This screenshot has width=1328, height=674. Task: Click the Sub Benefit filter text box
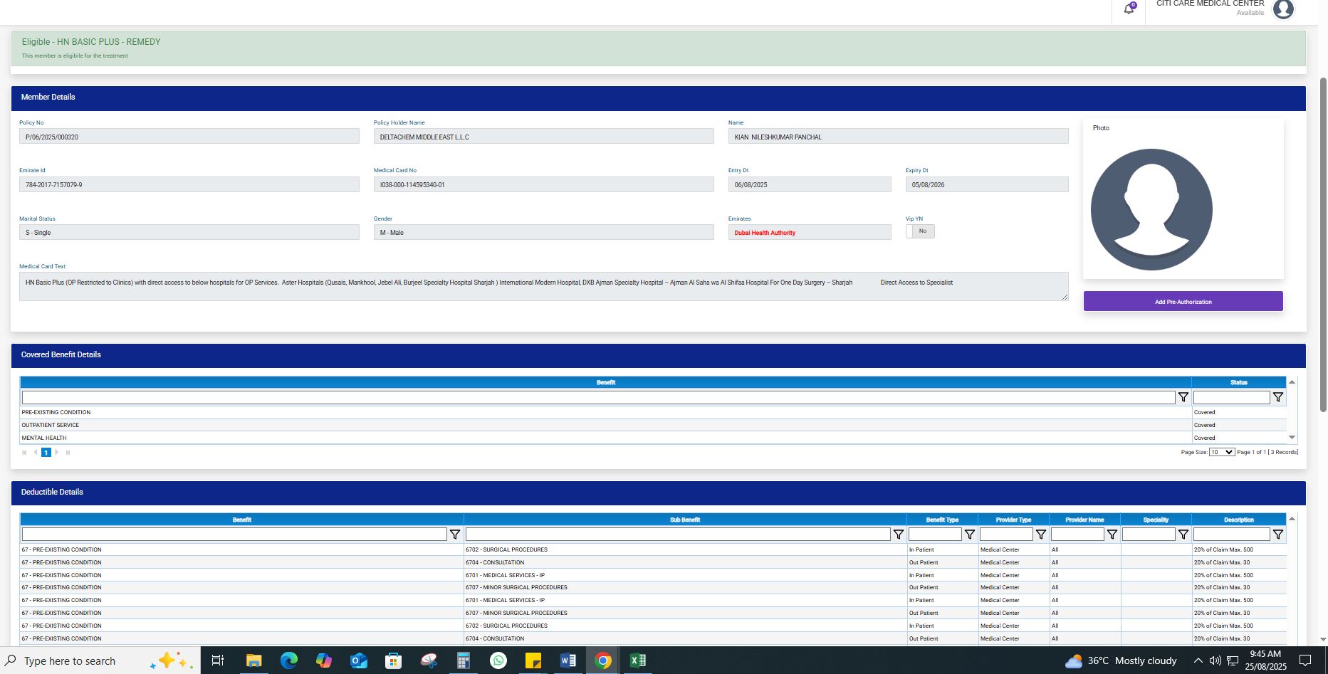click(677, 535)
